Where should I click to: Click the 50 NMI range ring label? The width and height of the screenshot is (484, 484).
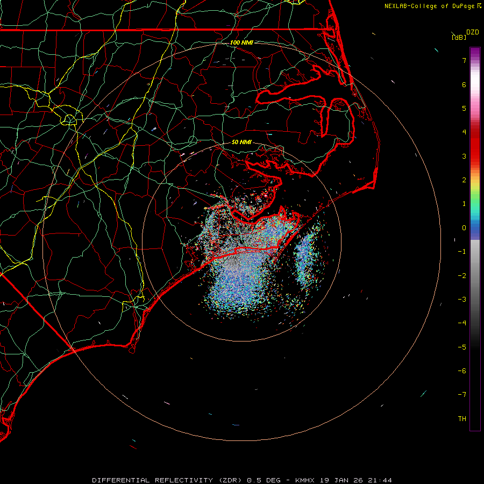point(241,142)
